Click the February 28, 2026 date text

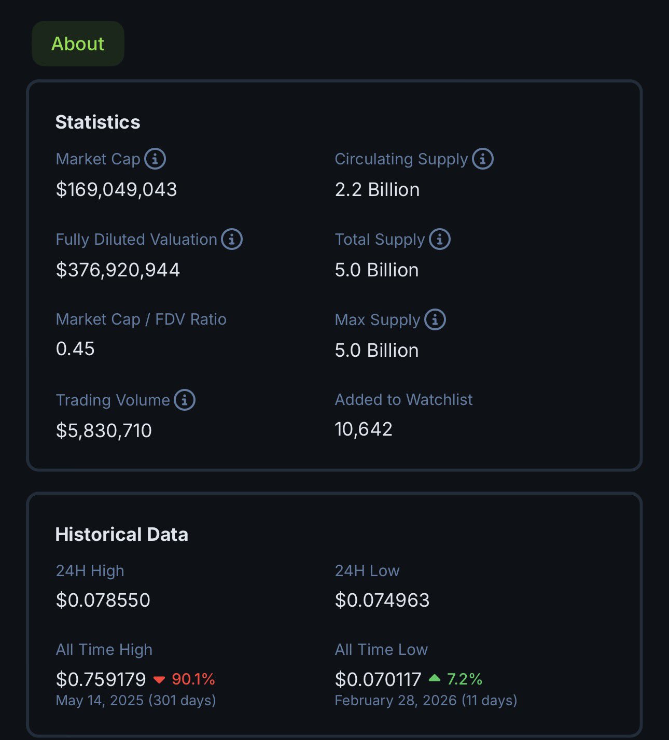coord(395,701)
